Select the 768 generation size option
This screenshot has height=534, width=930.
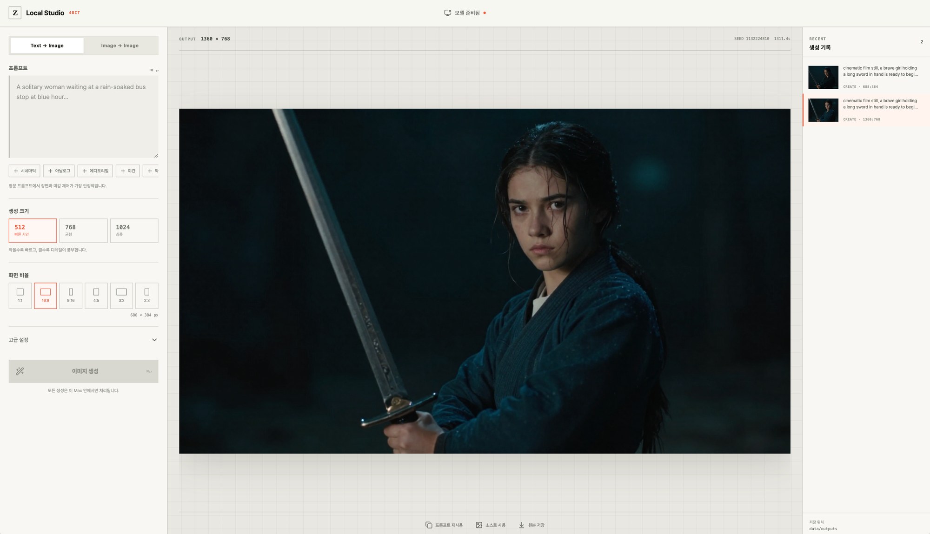[83, 231]
